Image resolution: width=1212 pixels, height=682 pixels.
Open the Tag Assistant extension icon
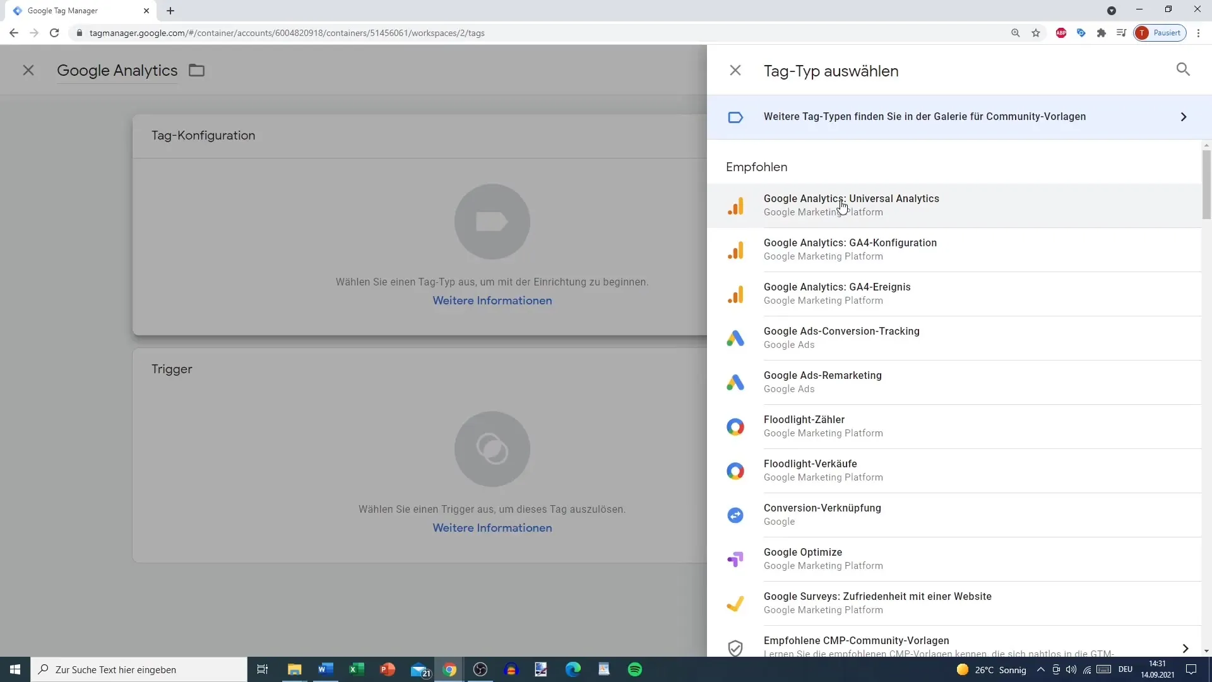(1081, 33)
